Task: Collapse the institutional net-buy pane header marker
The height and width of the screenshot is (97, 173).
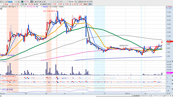Action: (1, 76)
